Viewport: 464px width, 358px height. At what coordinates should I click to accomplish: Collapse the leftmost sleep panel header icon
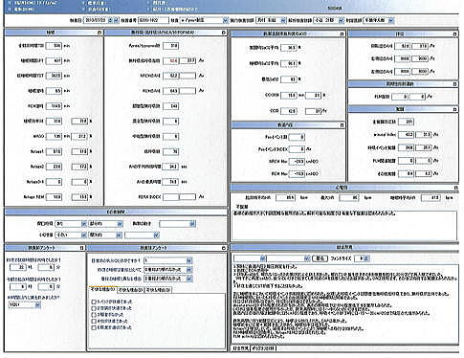99,33
